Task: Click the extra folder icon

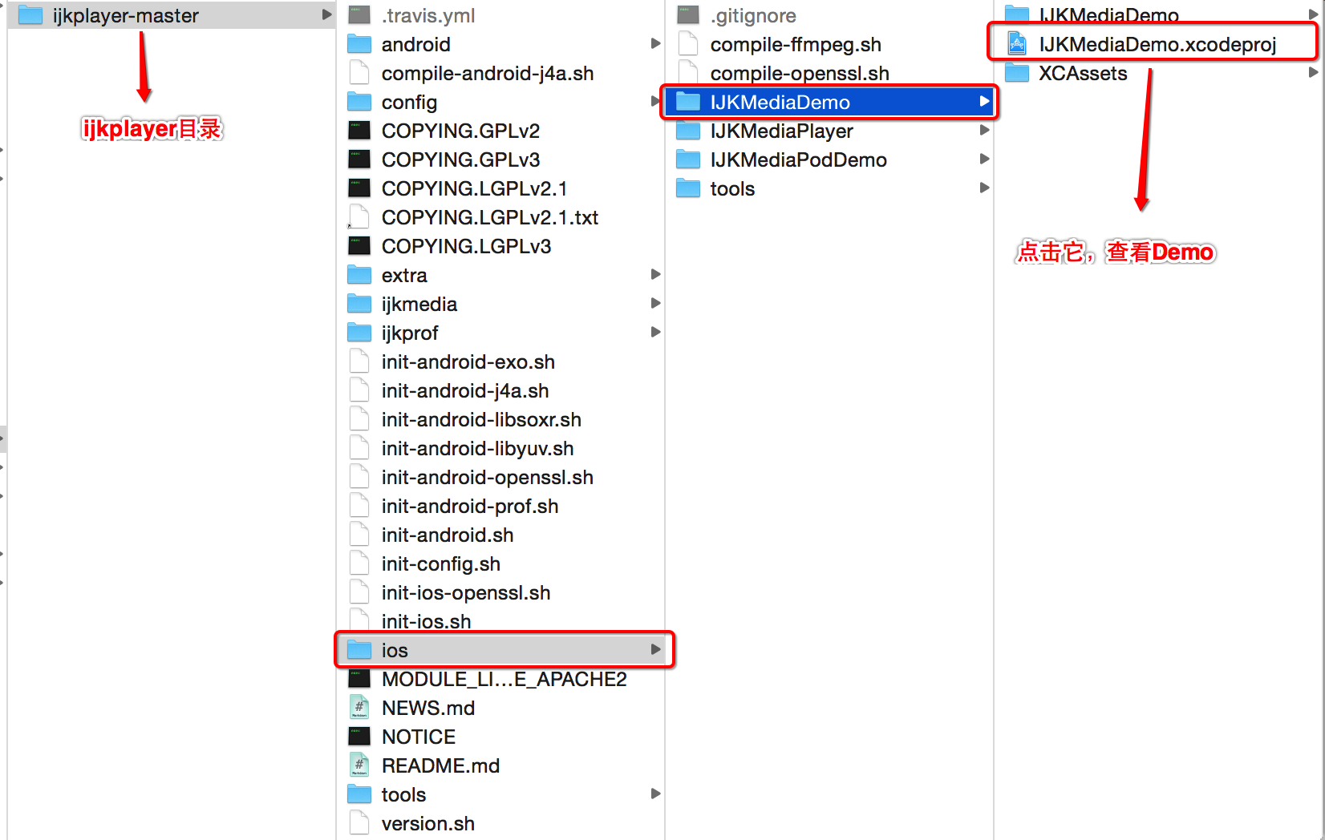Action: point(359,275)
